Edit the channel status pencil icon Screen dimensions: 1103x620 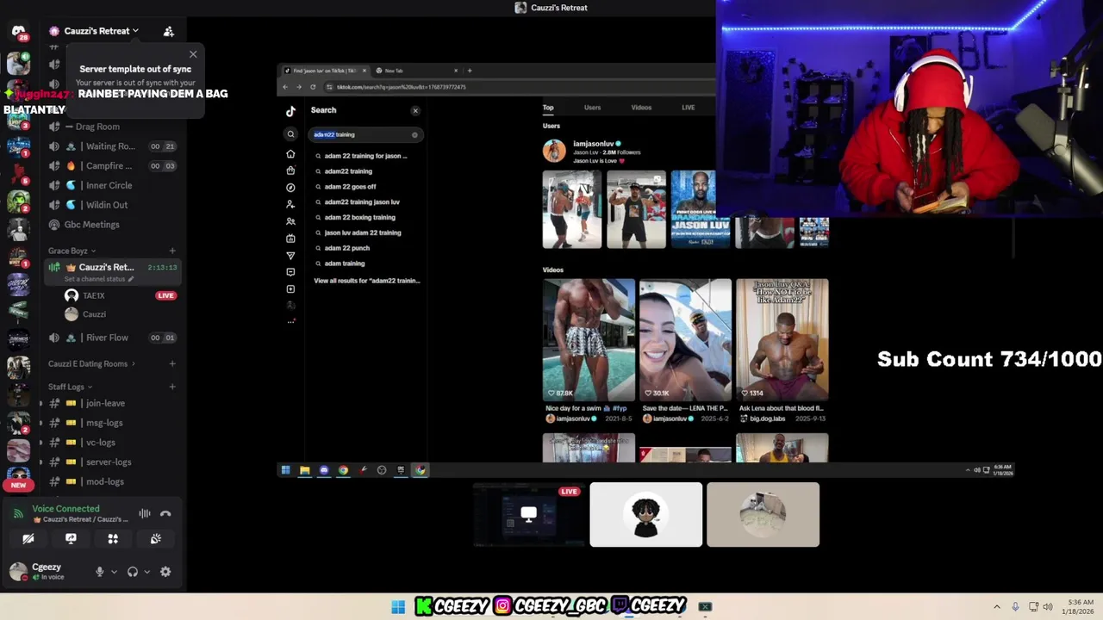tap(131, 279)
